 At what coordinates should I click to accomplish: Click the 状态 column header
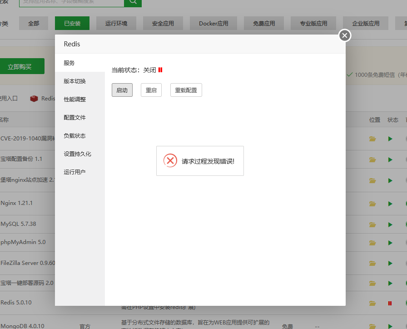pyautogui.click(x=393, y=120)
